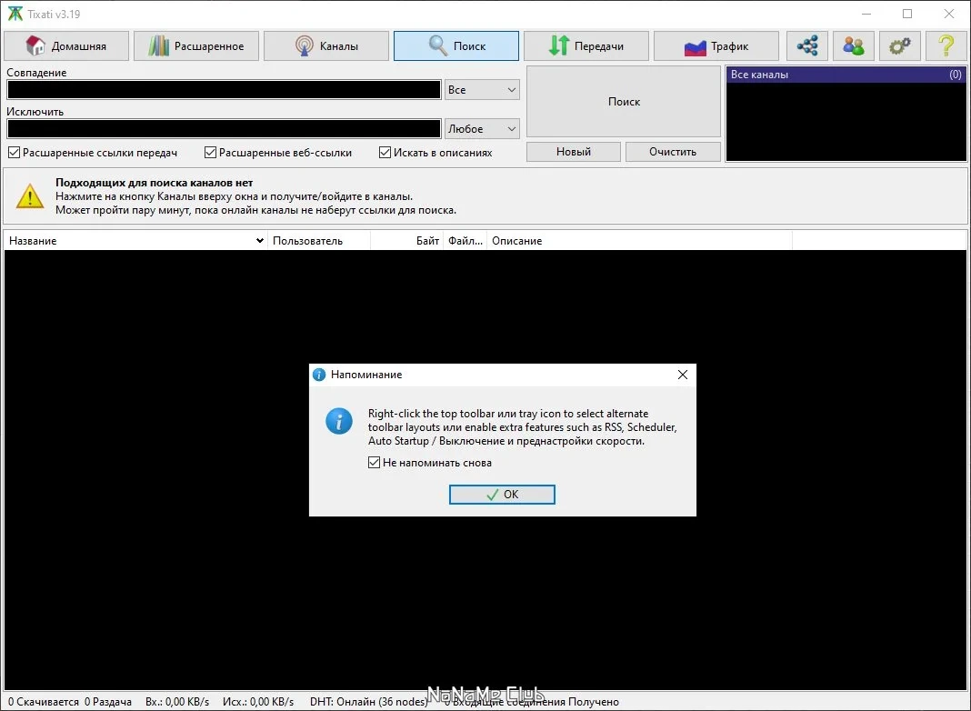Open the DHT network share icon
Image resolution: width=971 pixels, height=711 pixels.
pos(807,45)
